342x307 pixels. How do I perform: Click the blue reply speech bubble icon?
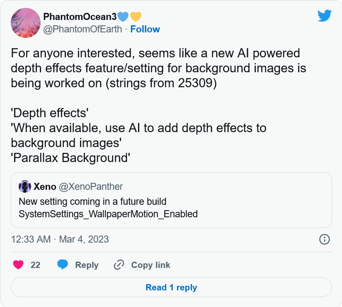(63, 265)
